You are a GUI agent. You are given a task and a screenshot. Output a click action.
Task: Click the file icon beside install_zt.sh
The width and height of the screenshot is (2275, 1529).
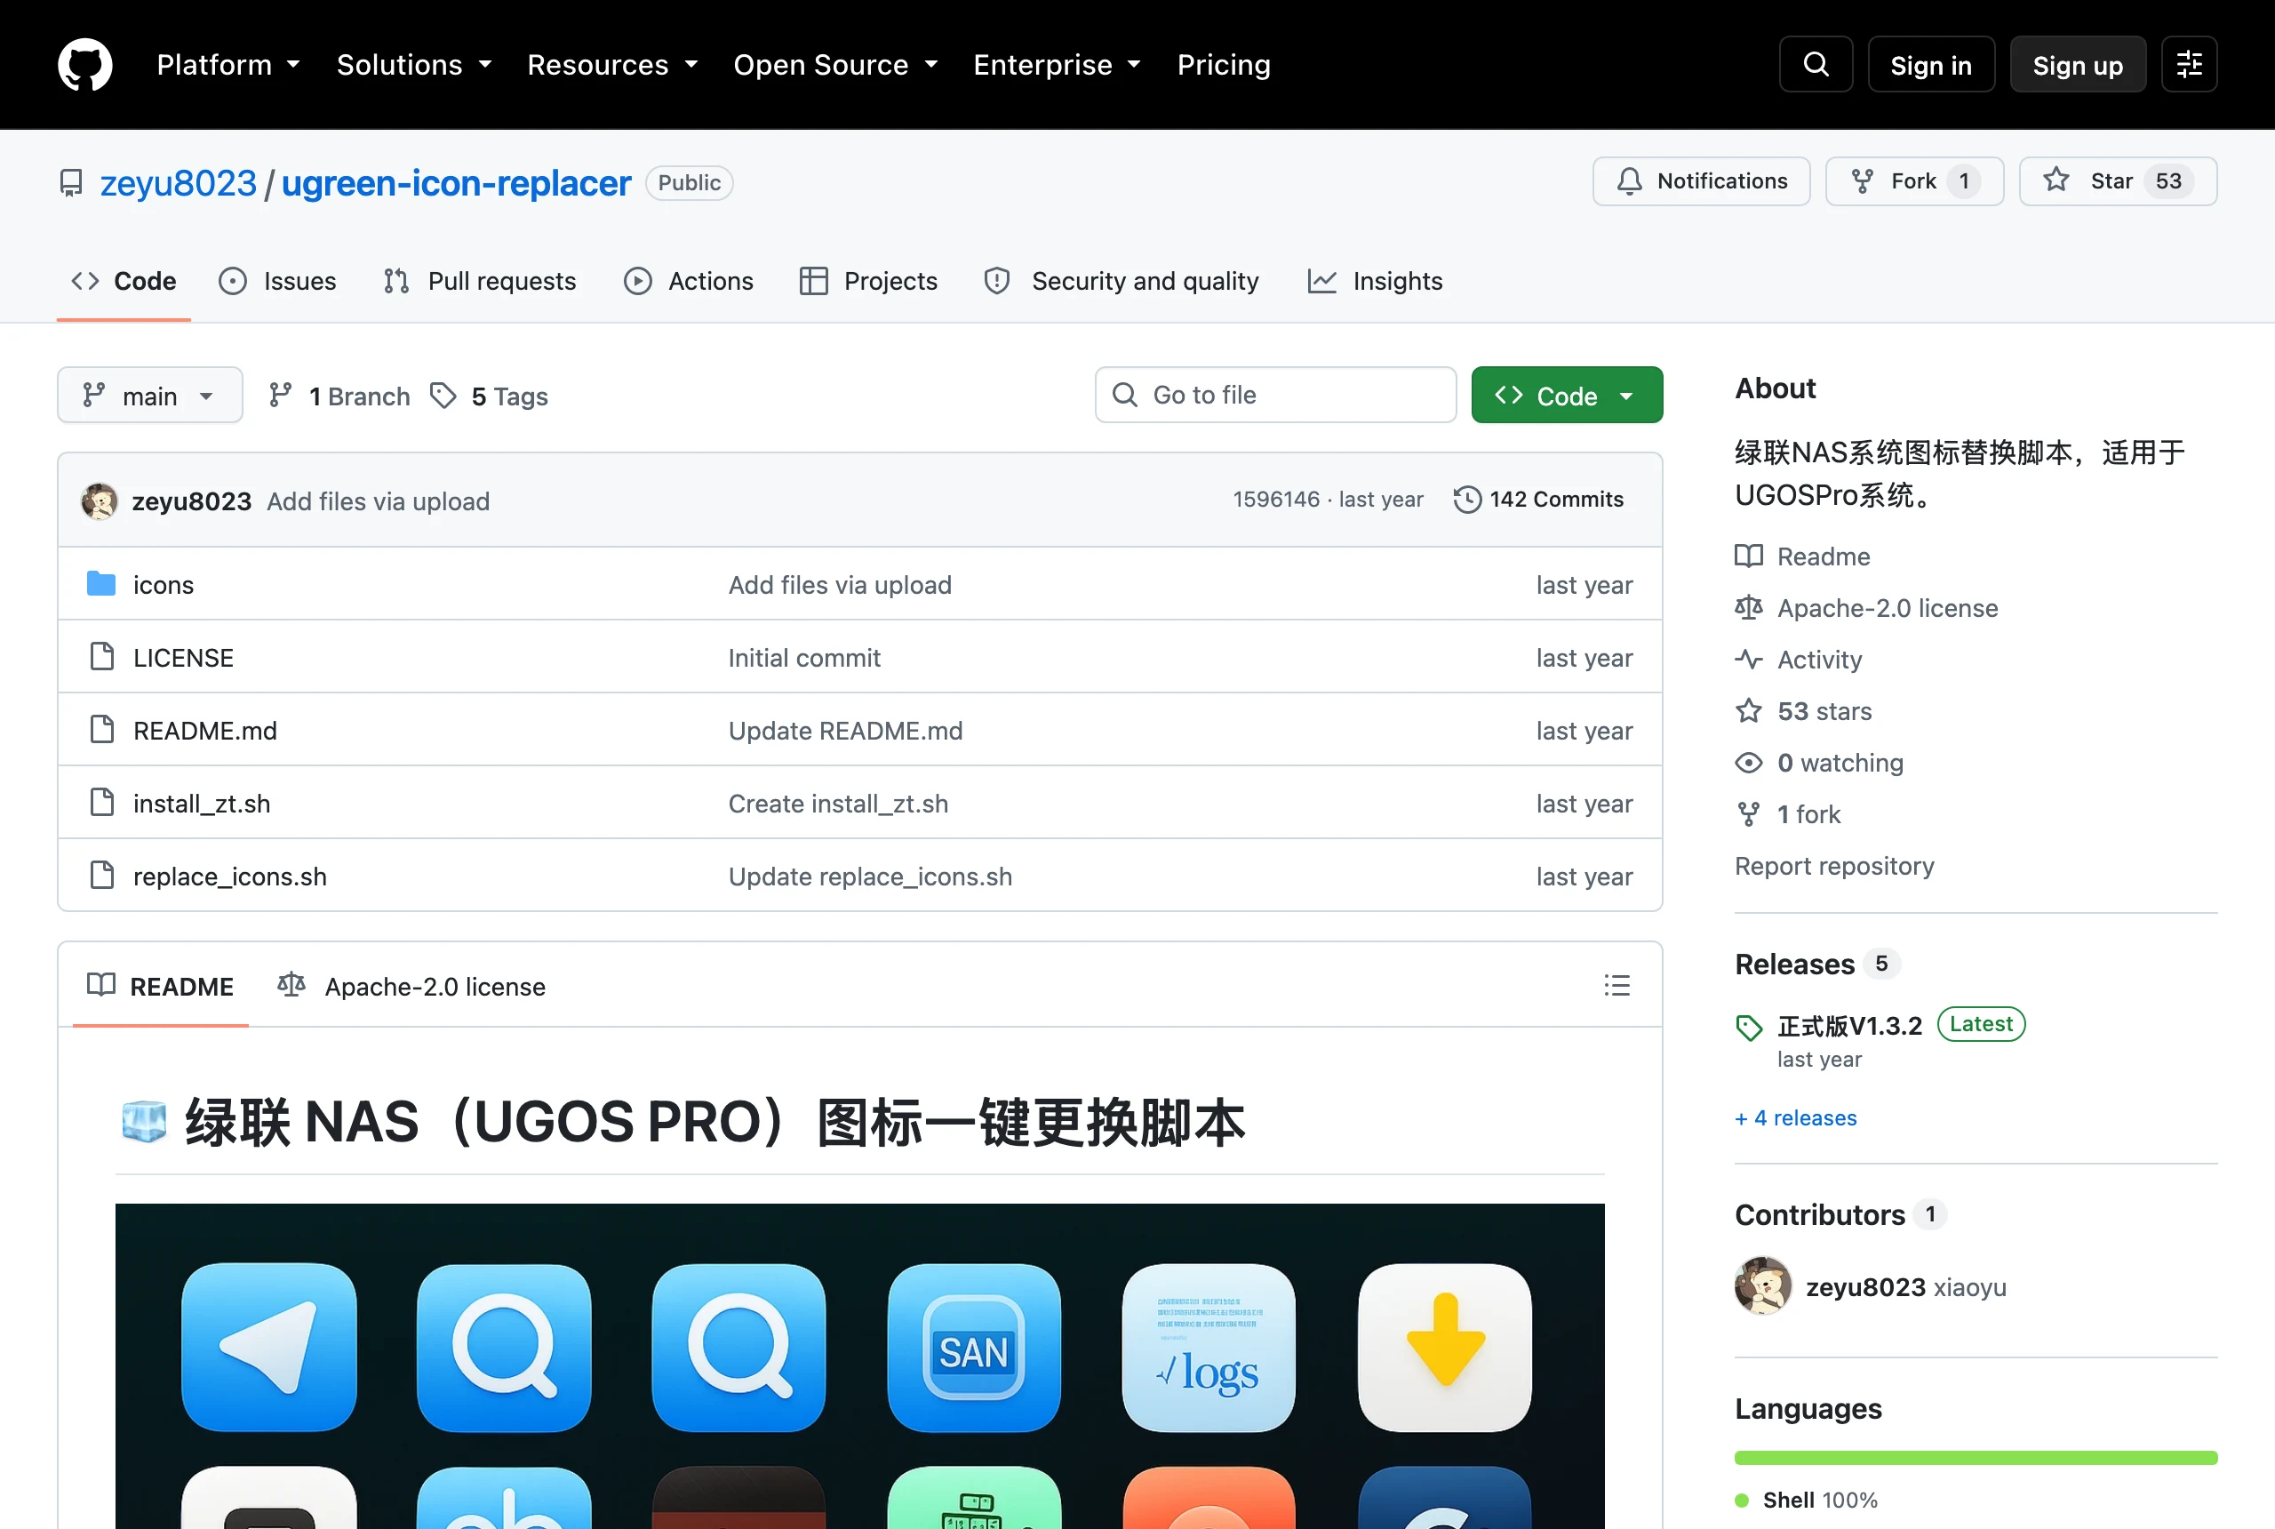pyautogui.click(x=101, y=804)
